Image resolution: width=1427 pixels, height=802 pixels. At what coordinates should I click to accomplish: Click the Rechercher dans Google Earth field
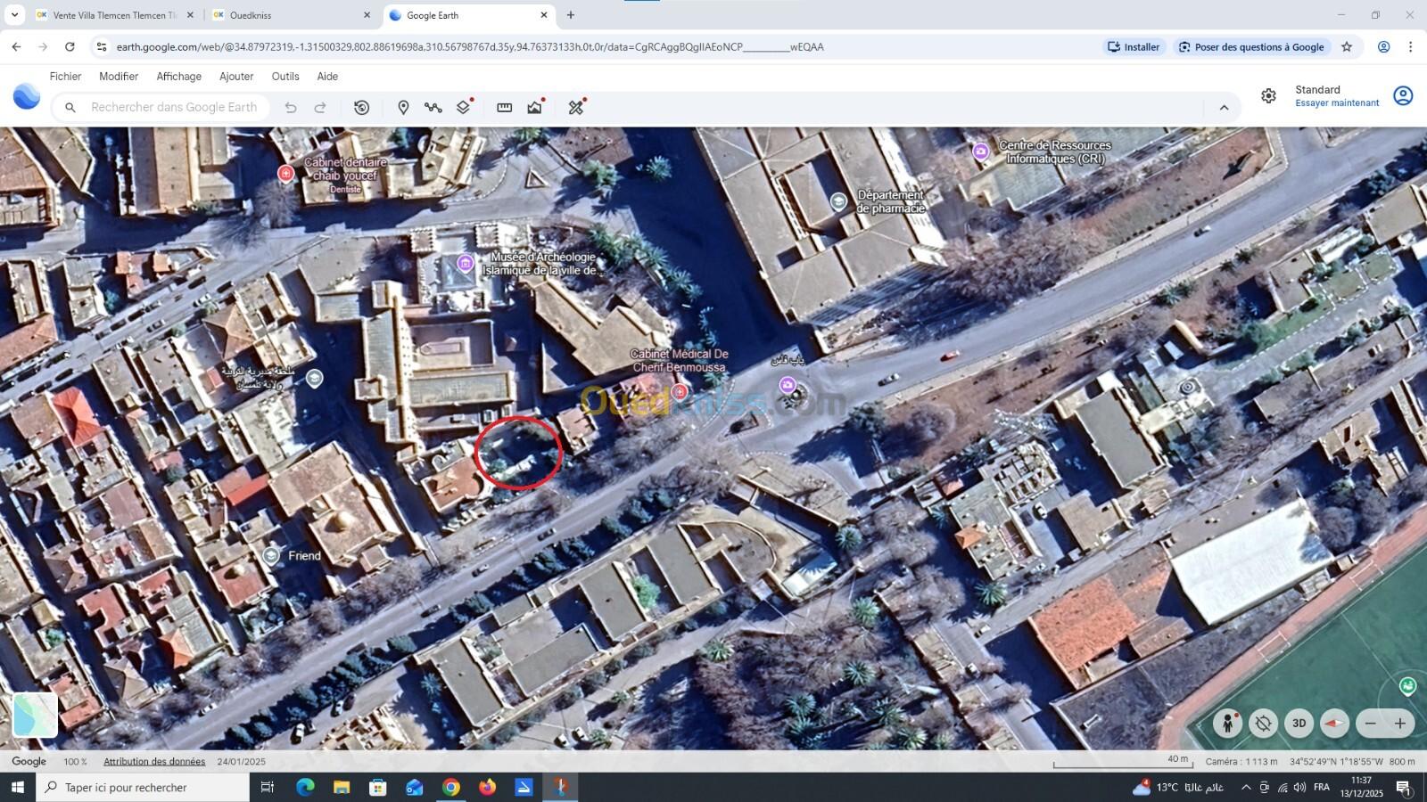point(161,108)
